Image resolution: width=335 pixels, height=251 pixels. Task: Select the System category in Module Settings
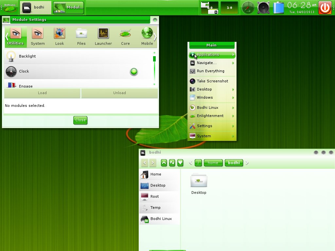coord(38,37)
